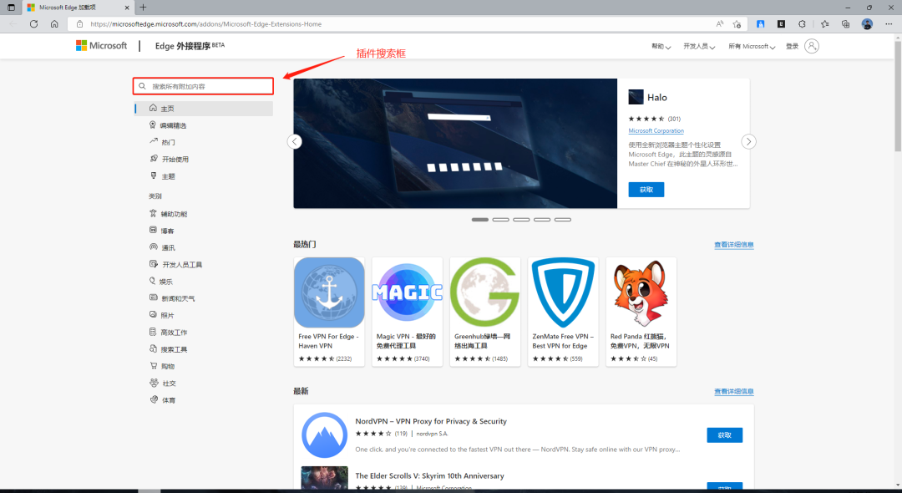
Task: Open the tab actions menu icon
Action: (11, 8)
